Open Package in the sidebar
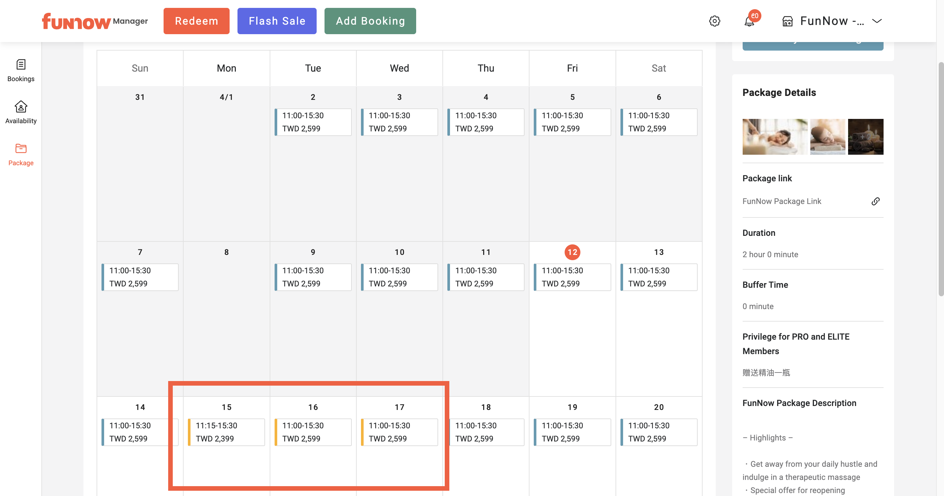Screen dimensions: 944x496 pyautogui.click(x=21, y=154)
